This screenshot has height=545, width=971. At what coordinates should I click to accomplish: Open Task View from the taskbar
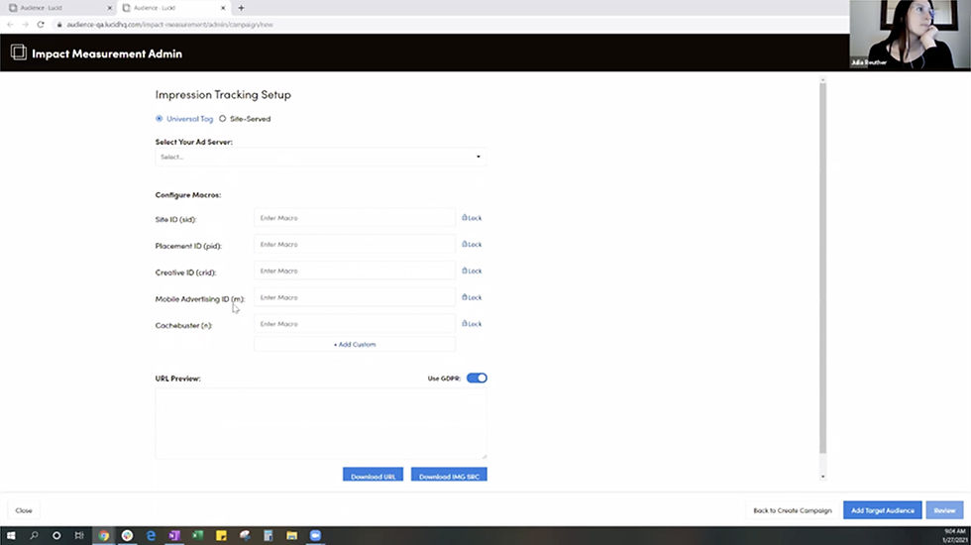[79, 536]
